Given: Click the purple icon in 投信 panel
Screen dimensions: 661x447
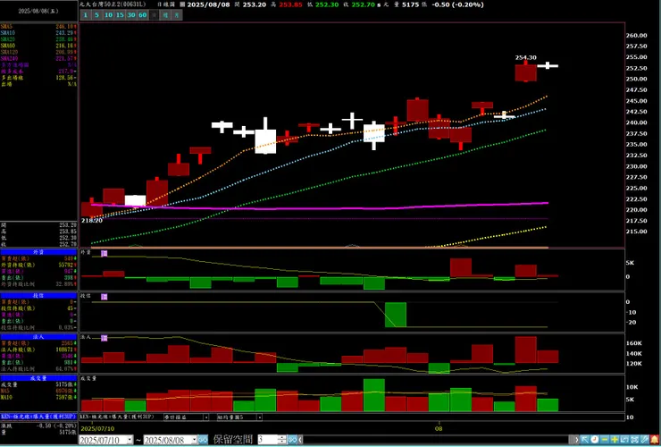Looking at the screenshot, I should pyautogui.click(x=105, y=297).
